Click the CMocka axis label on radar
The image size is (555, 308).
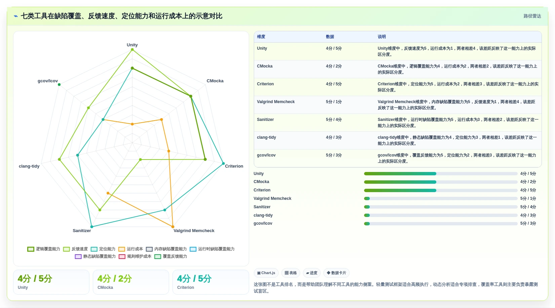215,81
